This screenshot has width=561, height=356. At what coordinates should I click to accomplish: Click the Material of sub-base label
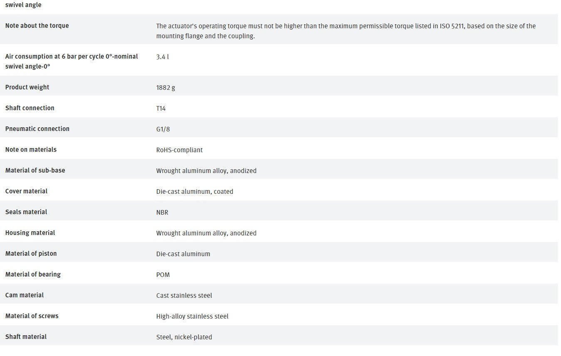[35, 171]
